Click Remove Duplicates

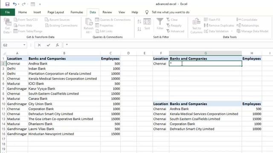[219, 25]
